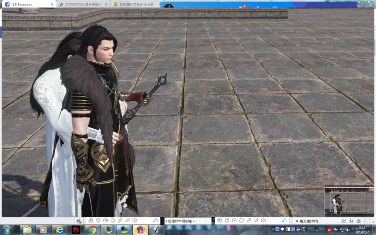Viewport: 376px width, 235px height.
Task: Click the CH input language indicator
Action: pyautogui.click(x=272, y=229)
